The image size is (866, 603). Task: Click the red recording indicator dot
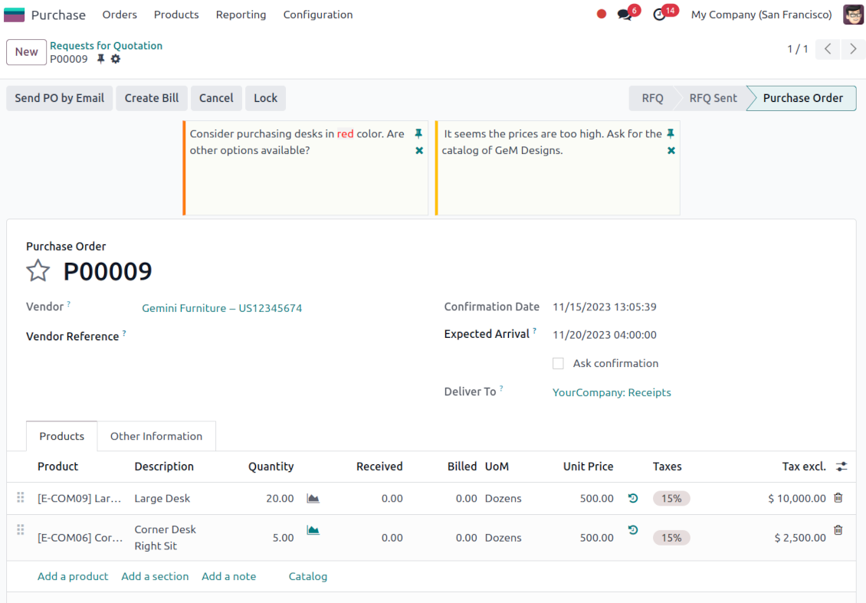[x=602, y=15]
